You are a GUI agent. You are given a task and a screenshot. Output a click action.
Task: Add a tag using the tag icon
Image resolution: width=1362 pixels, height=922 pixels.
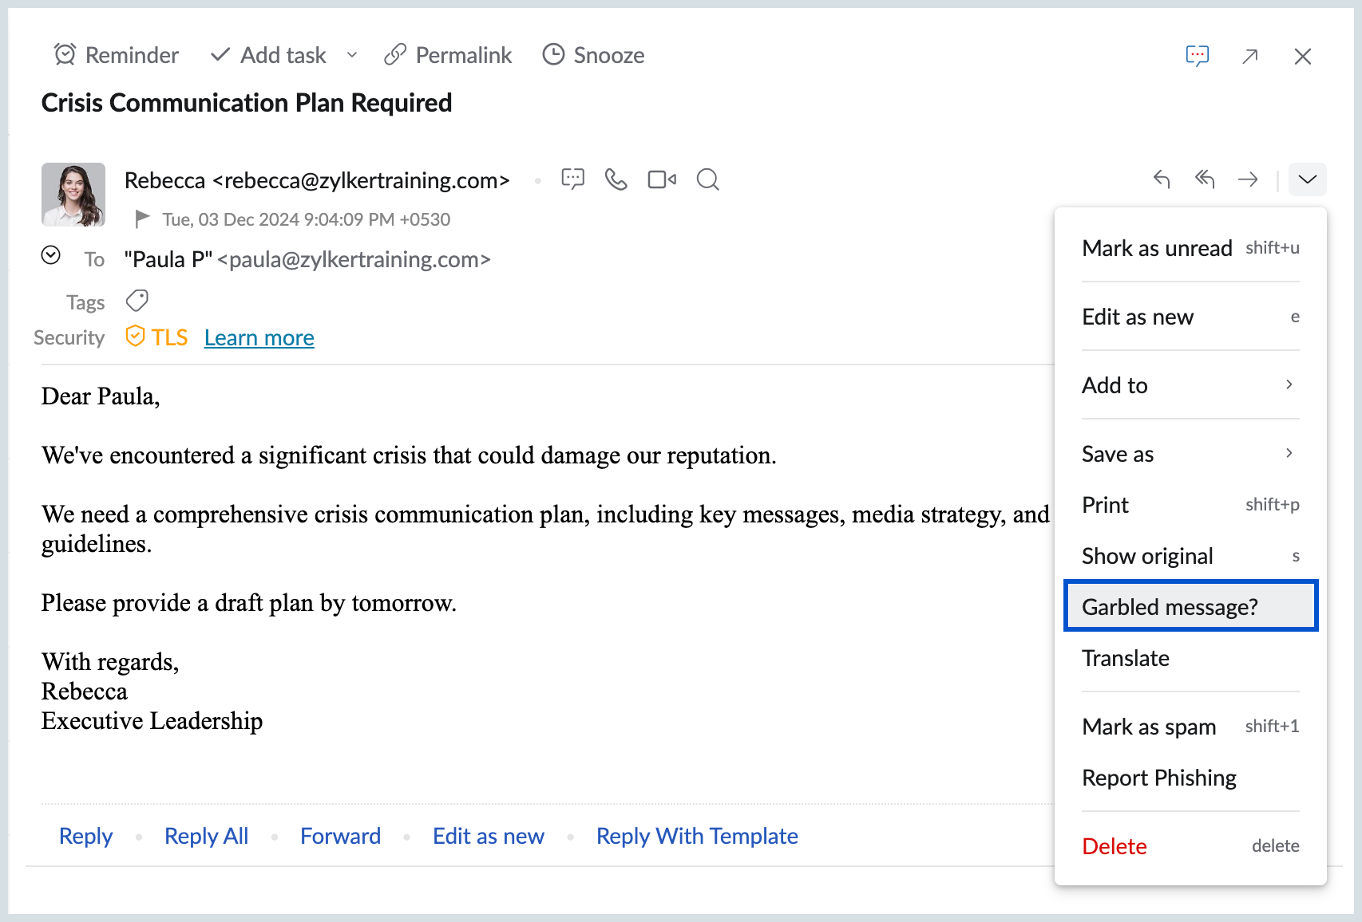137,301
